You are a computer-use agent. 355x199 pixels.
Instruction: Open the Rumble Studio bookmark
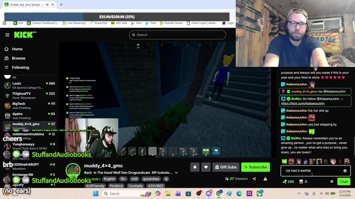[x=171, y=23]
